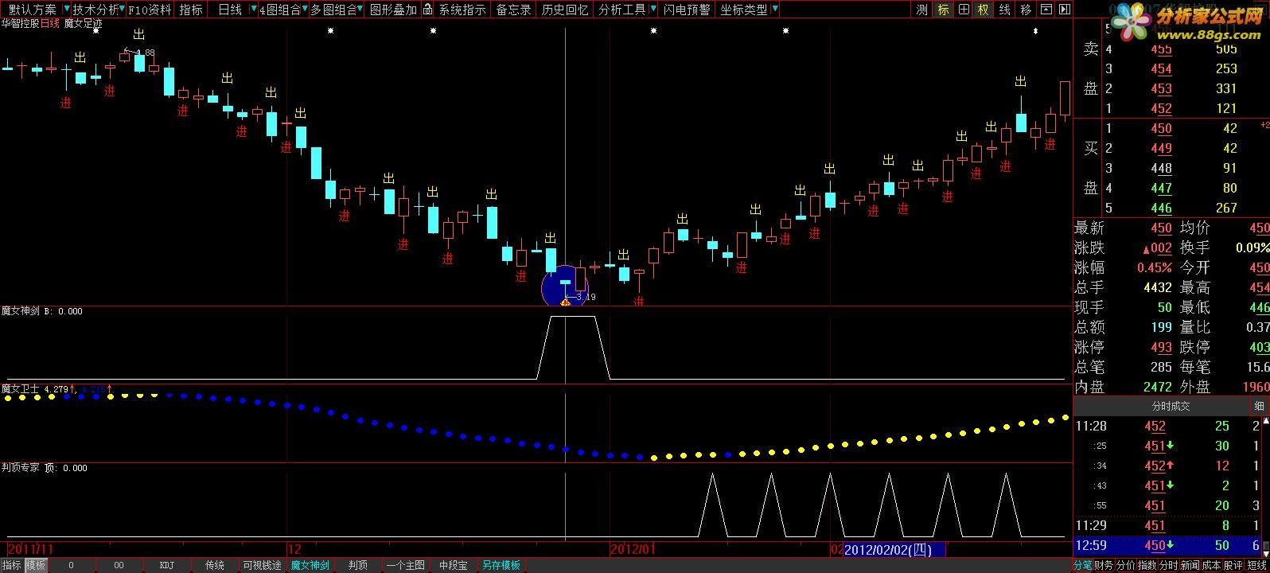Open the 默认方案 scheme menu

(32, 10)
